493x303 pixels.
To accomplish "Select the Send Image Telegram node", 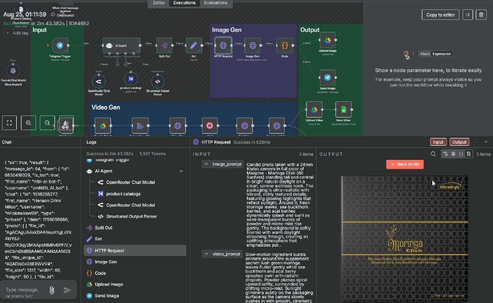I will point(327,77).
